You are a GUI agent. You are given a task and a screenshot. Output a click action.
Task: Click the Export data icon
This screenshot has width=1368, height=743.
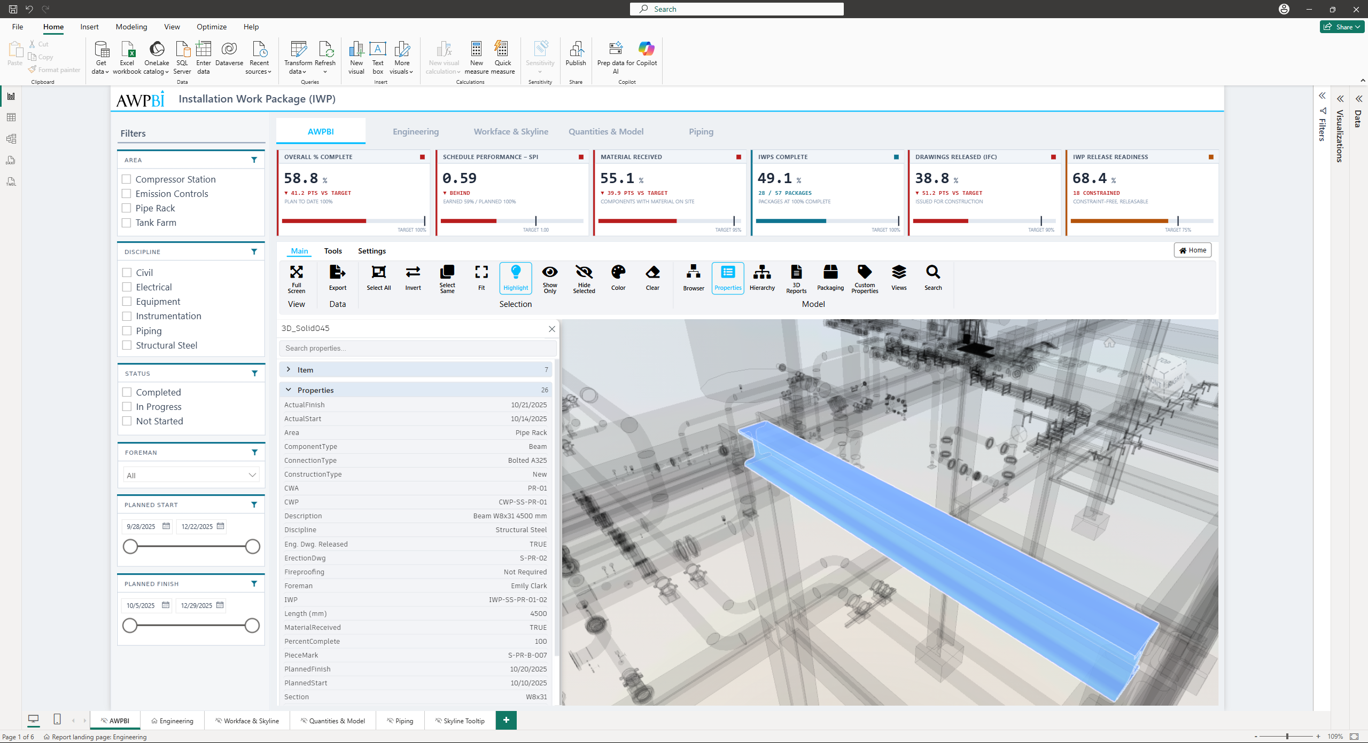(x=338, y=278)
